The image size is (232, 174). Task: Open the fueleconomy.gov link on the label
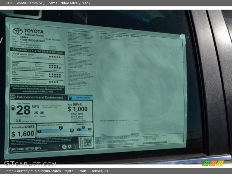point(26,148)
